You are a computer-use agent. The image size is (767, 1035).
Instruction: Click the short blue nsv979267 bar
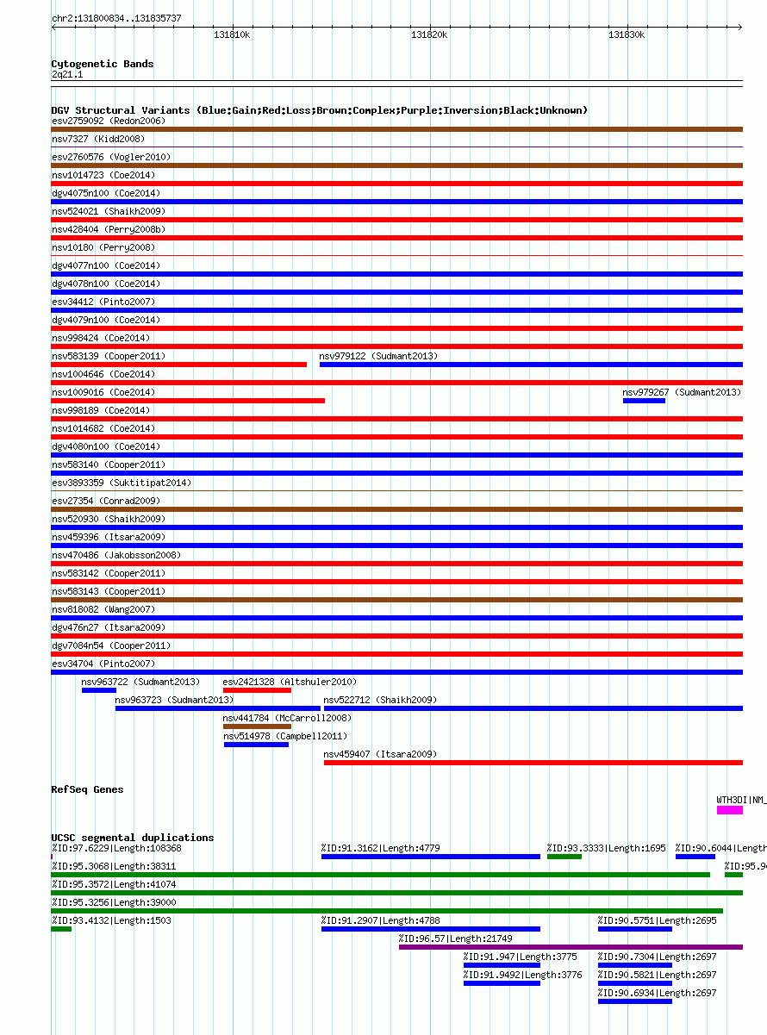coord(644,401)
